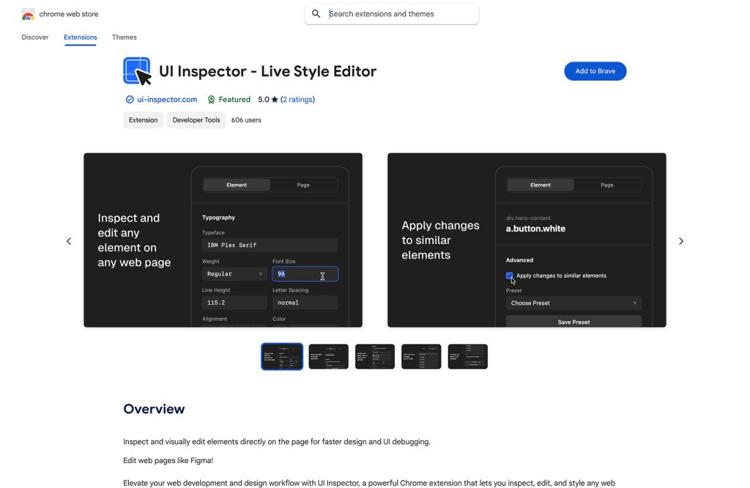Open the ui-inspector.com link
The height and width of the screenshot is (488, 750).
click(167, 100)
